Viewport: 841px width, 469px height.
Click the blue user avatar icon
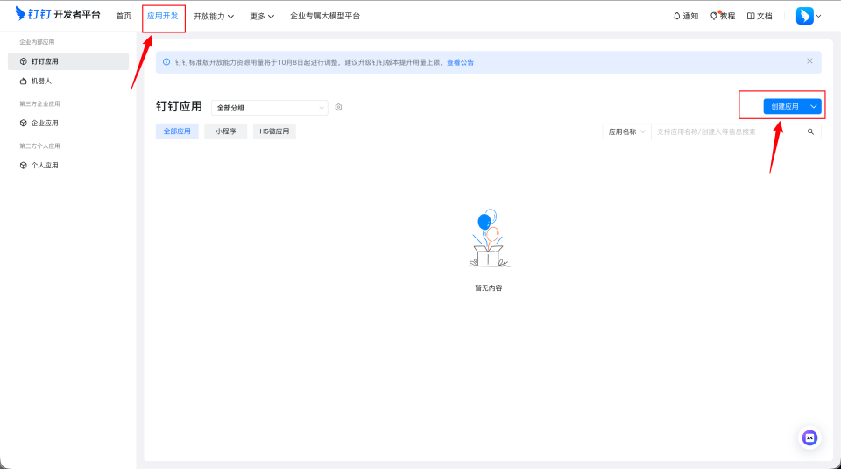[804, 16]
